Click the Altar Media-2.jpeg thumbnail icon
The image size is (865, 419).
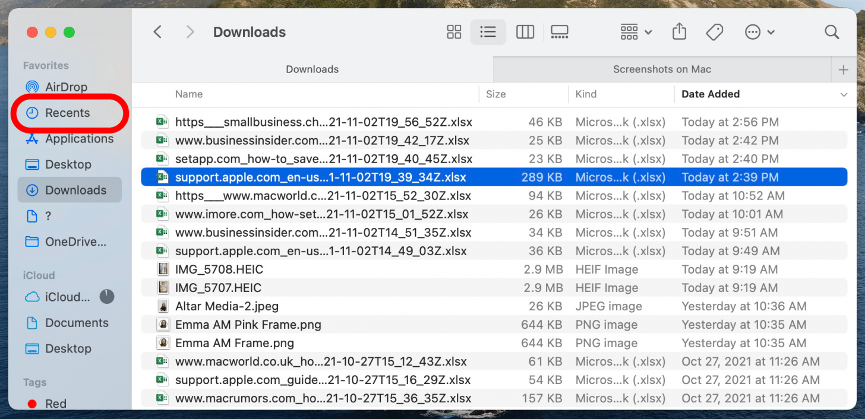point(162,306)
